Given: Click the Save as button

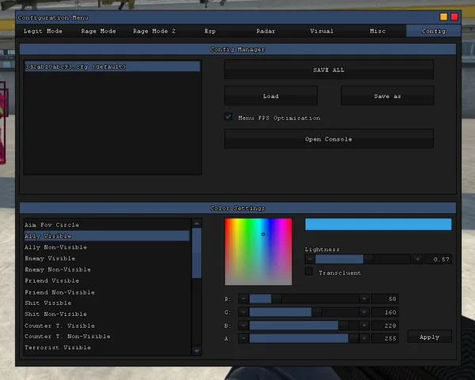Looking at the screenshot, I should [x=387, y=96].
